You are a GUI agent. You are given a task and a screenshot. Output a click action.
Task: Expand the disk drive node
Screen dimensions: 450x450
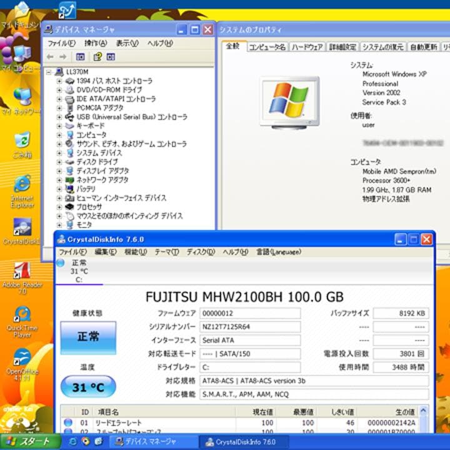pyautogui.click(x=59, y=162)
